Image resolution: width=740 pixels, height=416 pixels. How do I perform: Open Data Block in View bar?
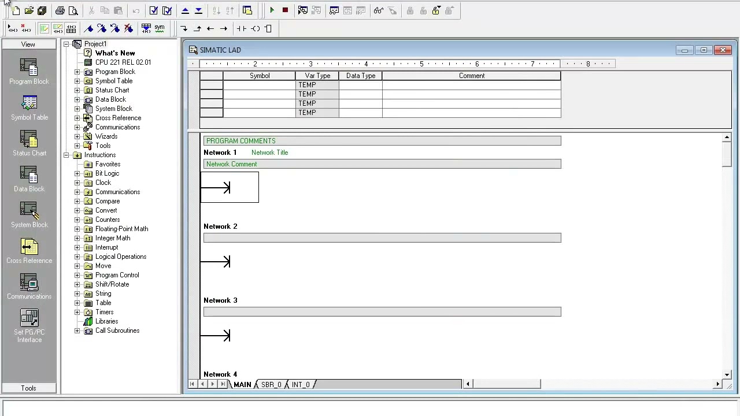pos(29,179)
